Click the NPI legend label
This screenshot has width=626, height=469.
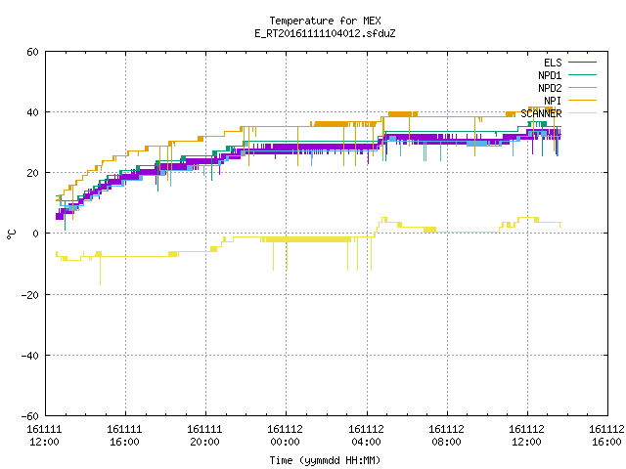[553, 101]
